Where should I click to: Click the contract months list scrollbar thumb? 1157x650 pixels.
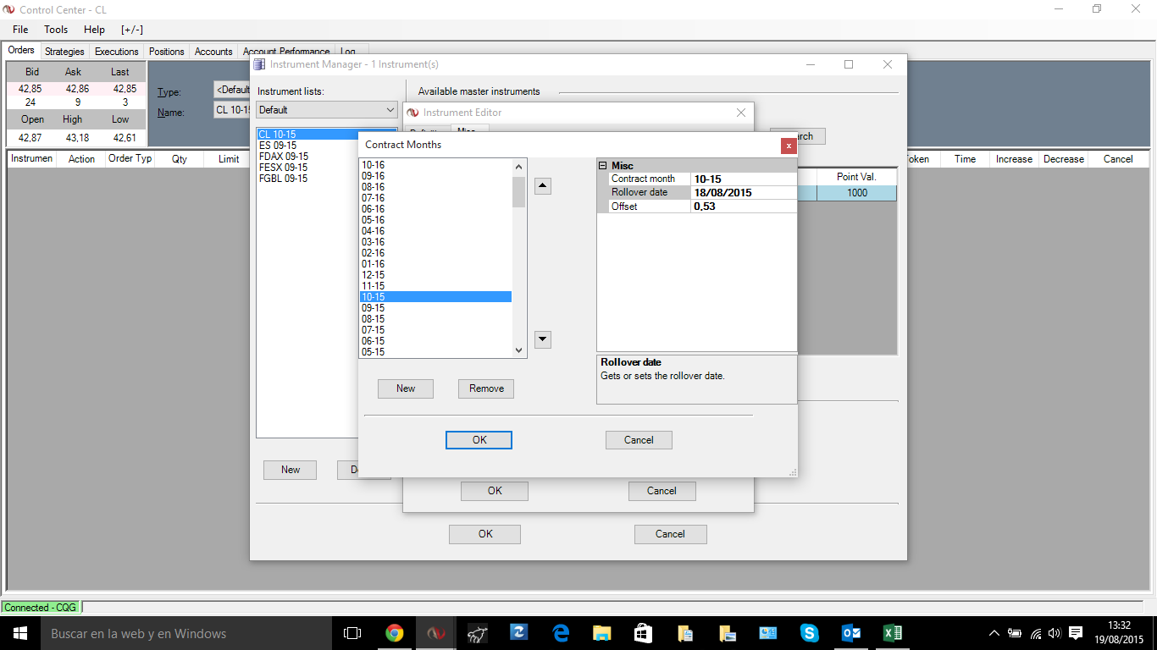519,192
